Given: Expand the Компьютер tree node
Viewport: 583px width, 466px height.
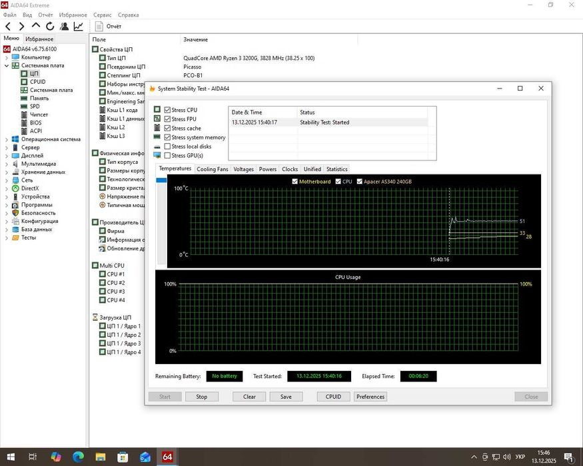Looking at the screenshot, I should (x=7, y=57).
